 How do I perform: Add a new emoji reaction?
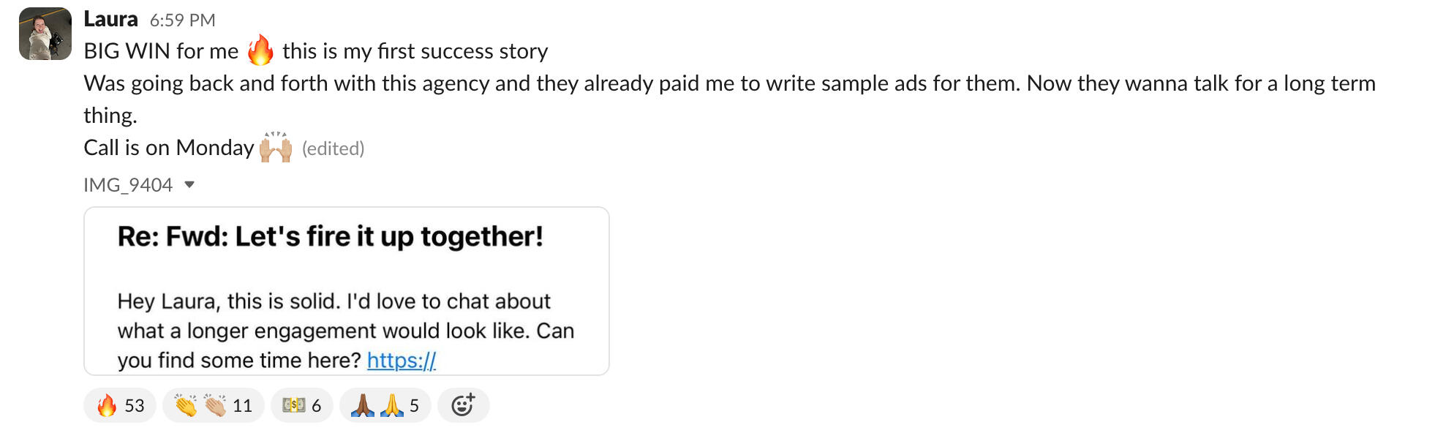tap(463, 405)
